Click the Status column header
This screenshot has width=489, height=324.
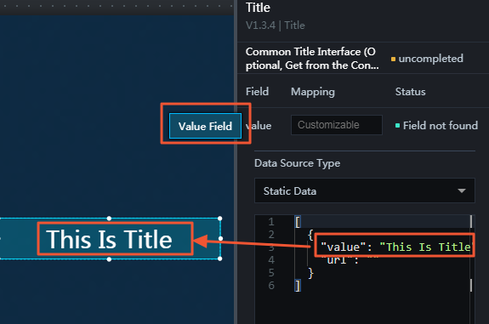point(410,92)
